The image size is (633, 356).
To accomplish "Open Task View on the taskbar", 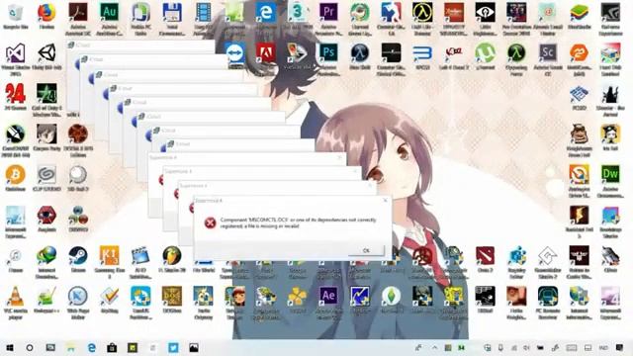I will point(50,347).
